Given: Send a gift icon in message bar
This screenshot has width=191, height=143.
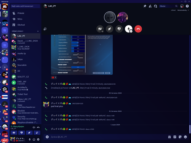Looking at the screenshot, I should point(170,137).
